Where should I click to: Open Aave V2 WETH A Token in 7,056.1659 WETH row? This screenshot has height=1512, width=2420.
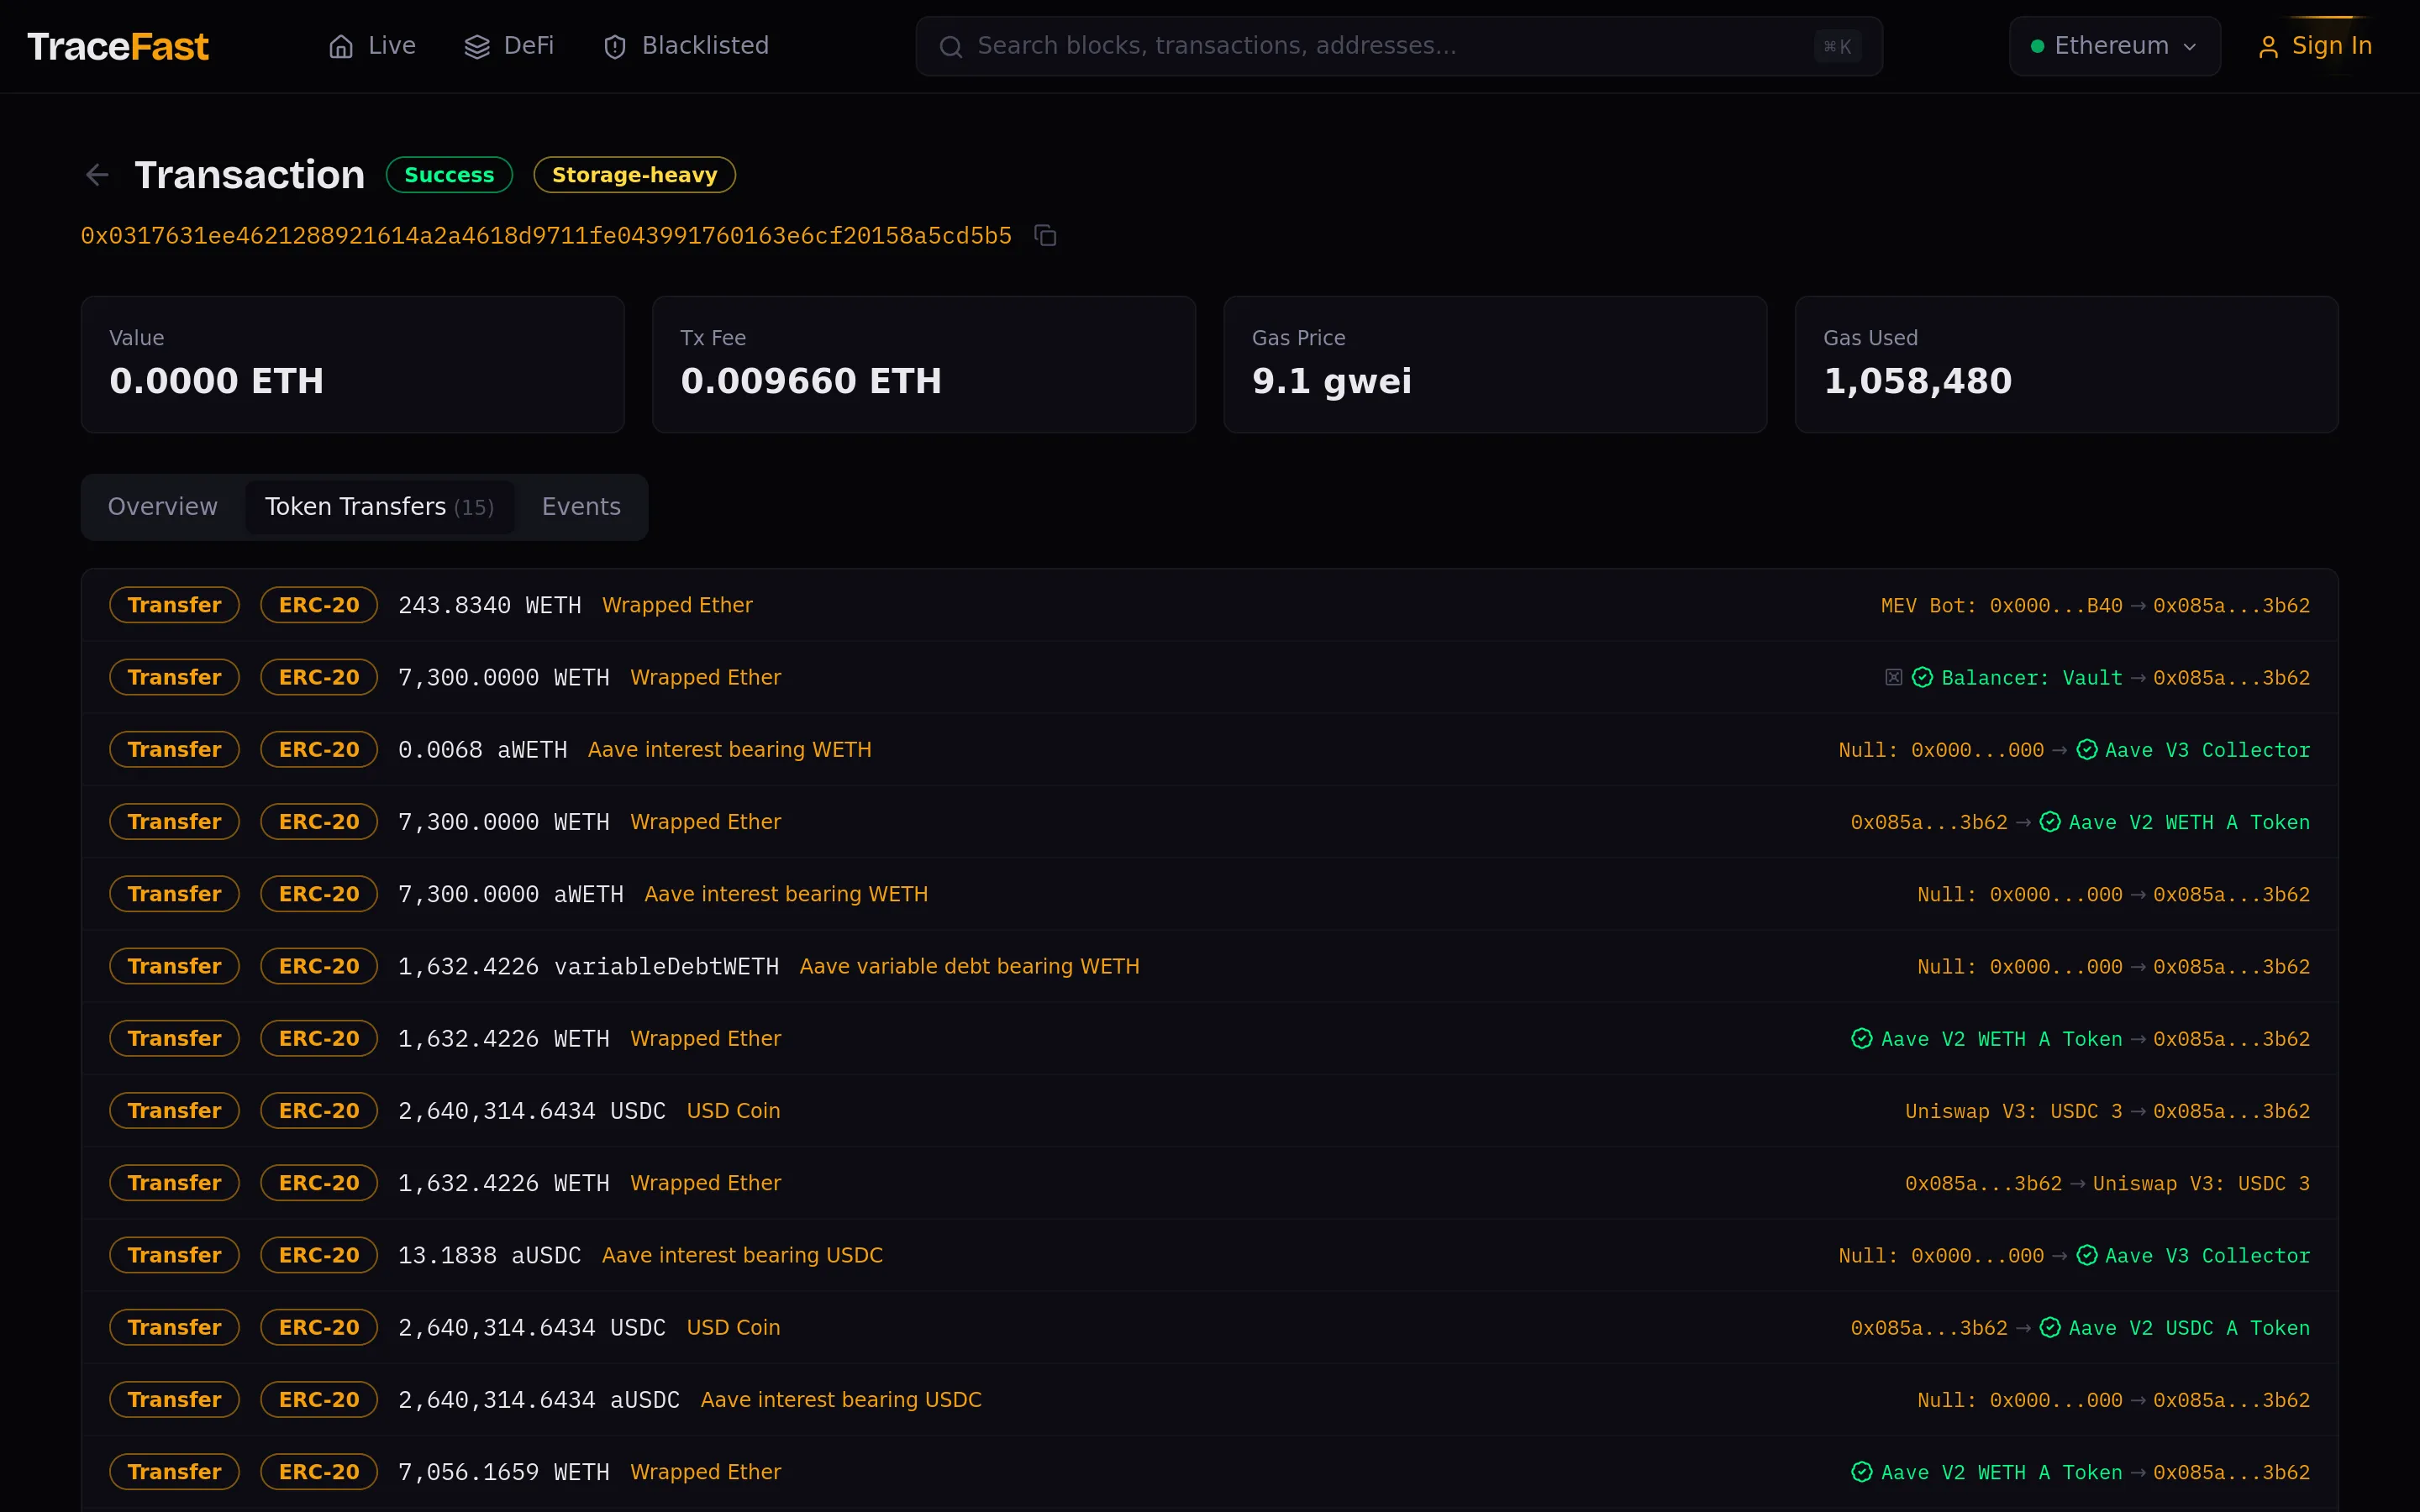coord(2001,1473)
